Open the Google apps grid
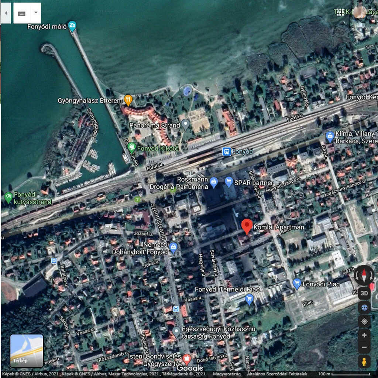This screenshot has height=378, width=378. coord(340,12)
